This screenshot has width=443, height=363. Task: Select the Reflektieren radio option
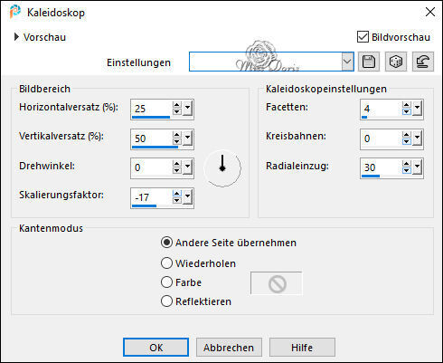click(166, 301)
